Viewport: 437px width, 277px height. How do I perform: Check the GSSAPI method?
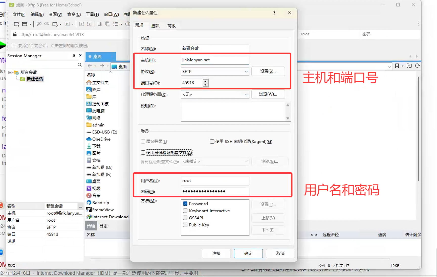coord(185,218)
